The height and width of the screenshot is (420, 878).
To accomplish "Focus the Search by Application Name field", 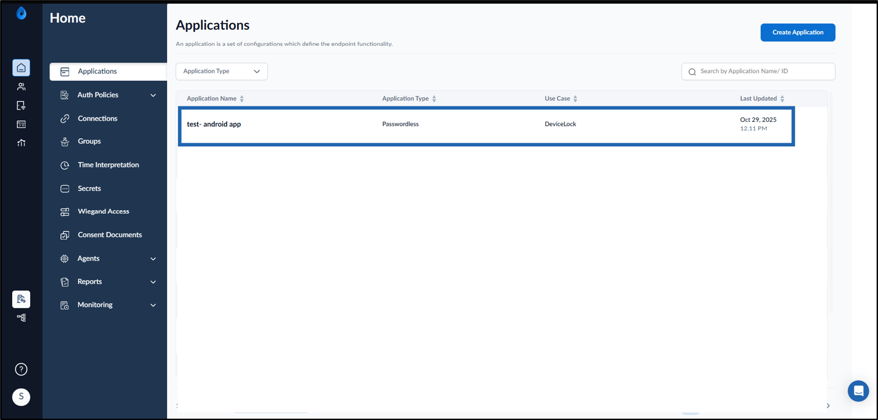I will tap(758, 71).
